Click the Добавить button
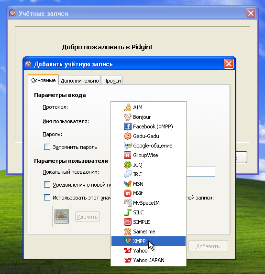Viewport: 265px width, 274px height. click(x=208, y=246)
